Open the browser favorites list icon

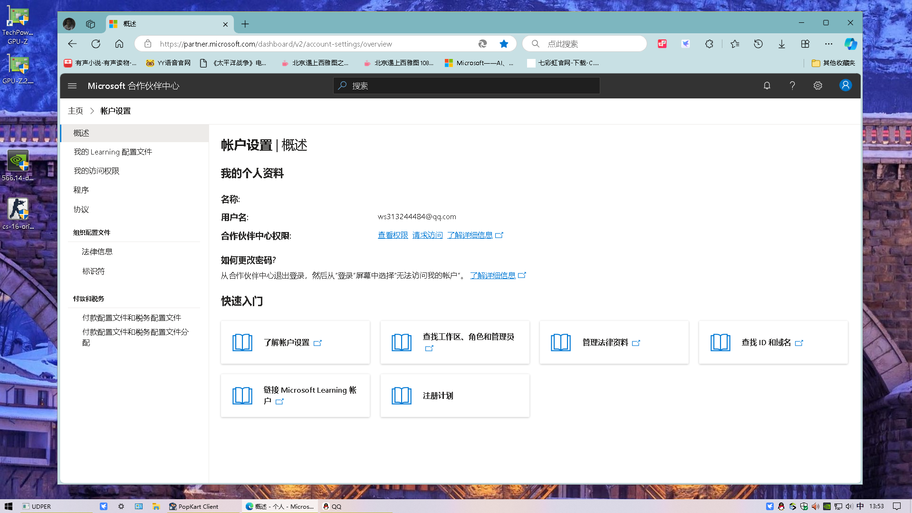[x=735, y=44]
